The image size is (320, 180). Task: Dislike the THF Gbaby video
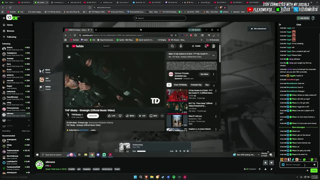pyautogui.click(x=120, y=116)
